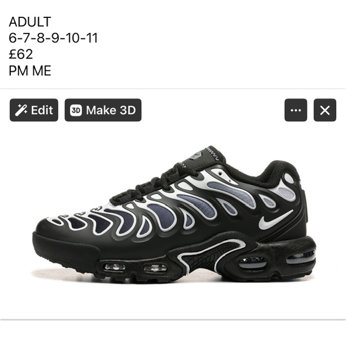Click the Edit photo button
Image resolution: width=346 pixels, height=338 pixels.
34,110
